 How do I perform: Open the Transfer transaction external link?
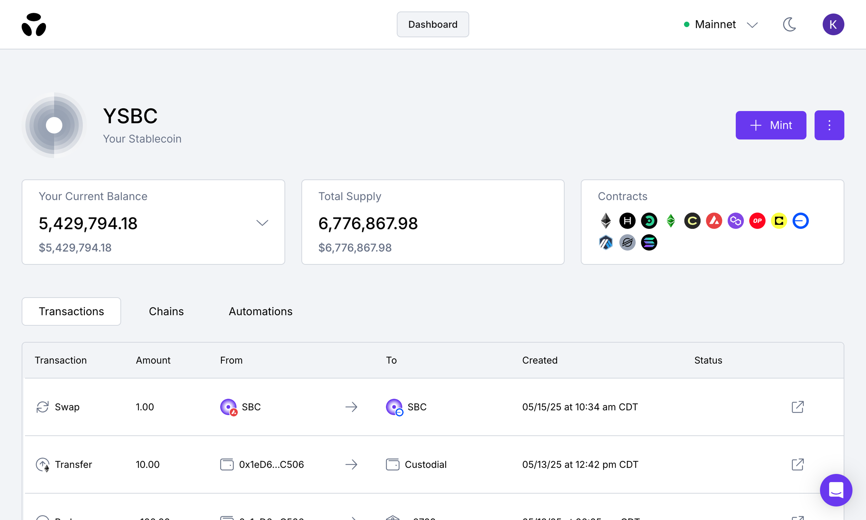pyautogui.click(x=797, y=464)
